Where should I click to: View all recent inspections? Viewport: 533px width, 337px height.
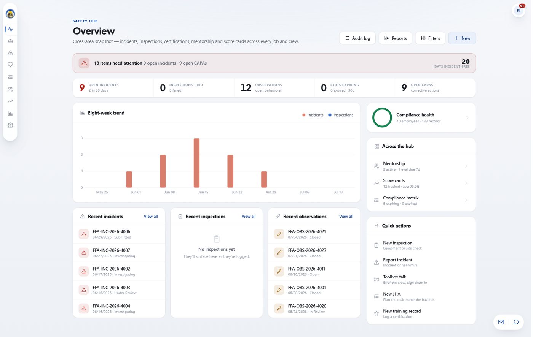click(x=249, y=217)
